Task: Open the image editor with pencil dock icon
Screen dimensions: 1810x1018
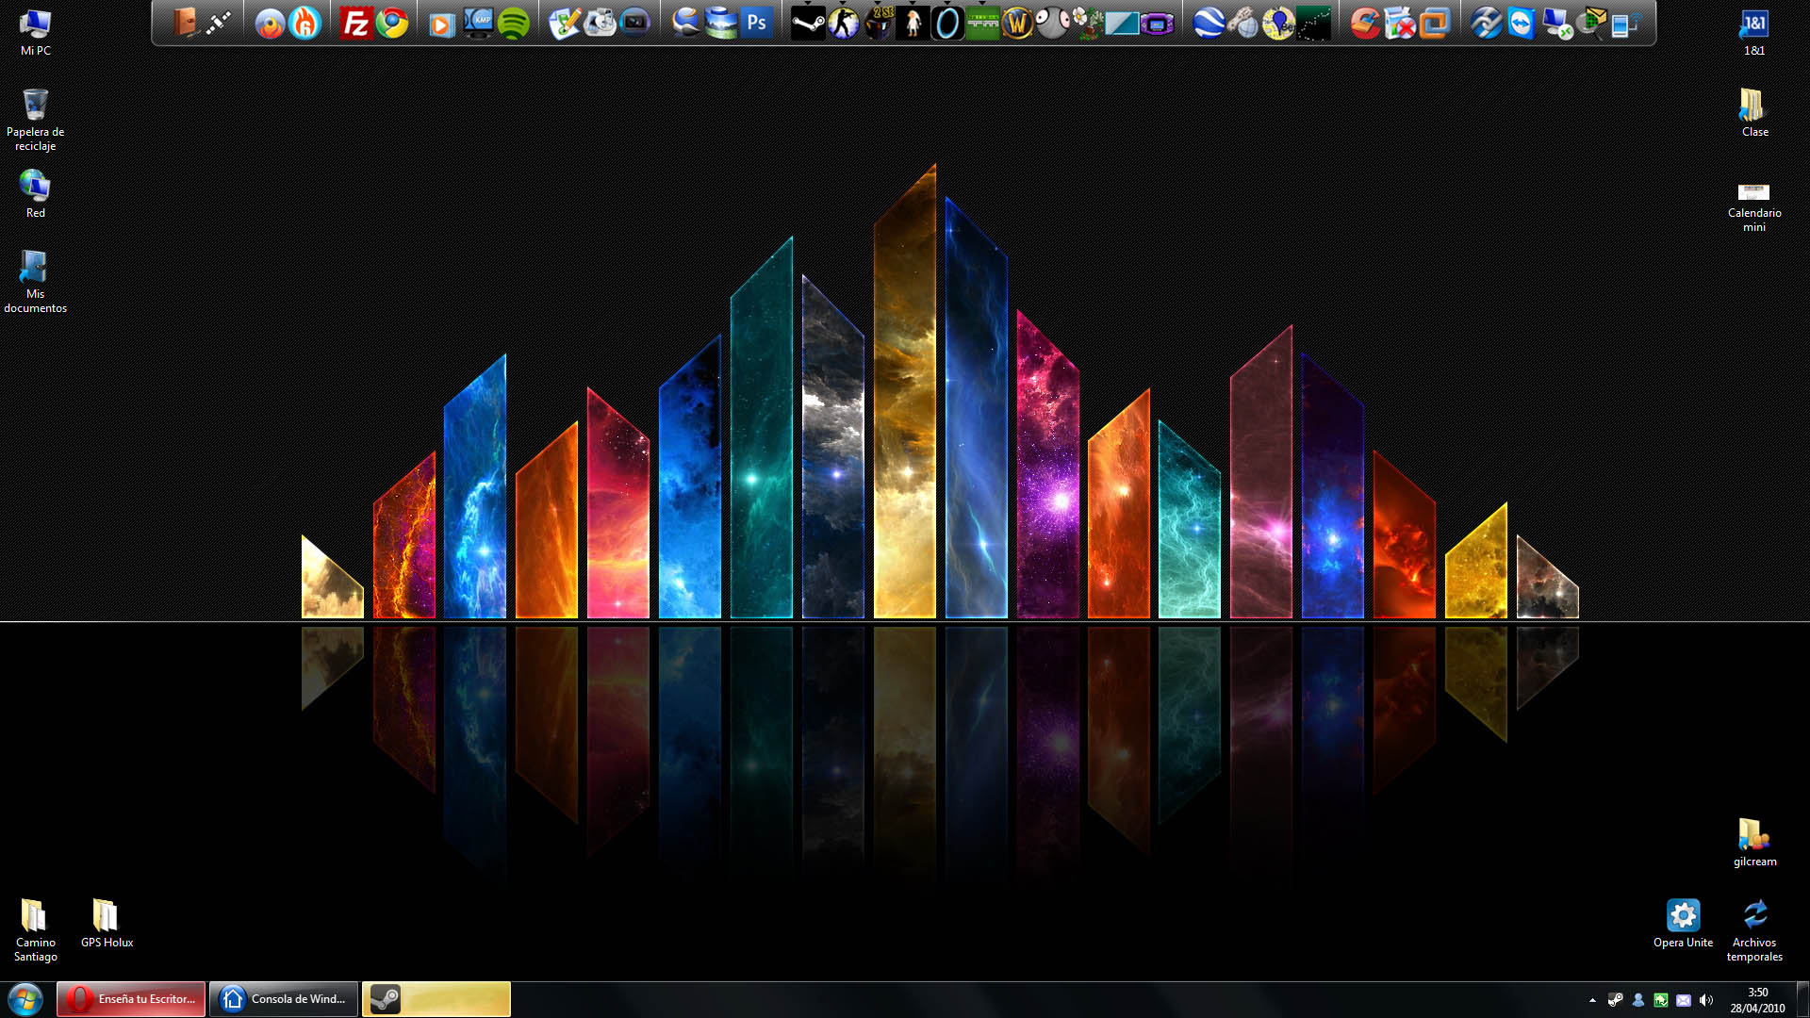Action: [x=564, y=23]
